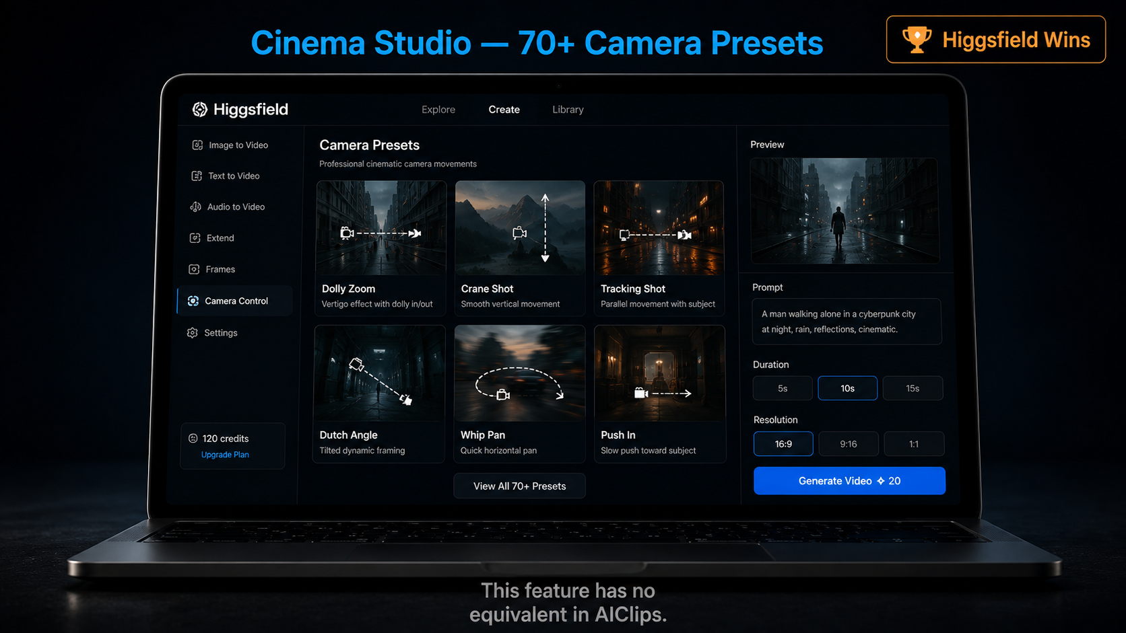Open Camera Control in the sidebar
The height and width of the screenshot is (633, 1126).
pos(235,301)
